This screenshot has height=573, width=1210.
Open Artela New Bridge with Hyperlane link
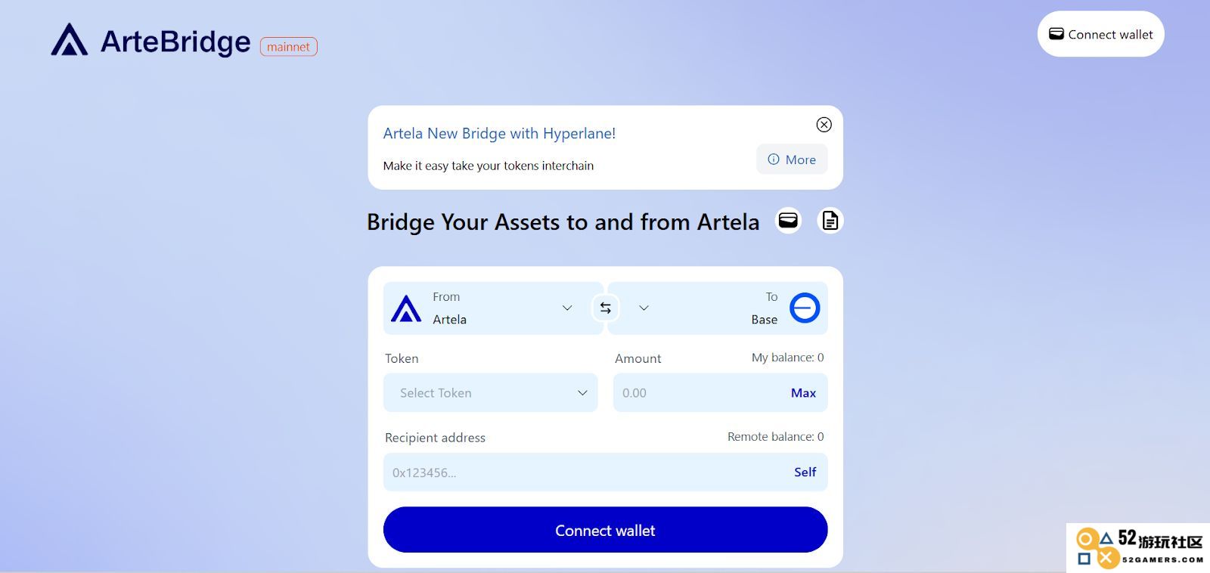(x=499, y=134)
